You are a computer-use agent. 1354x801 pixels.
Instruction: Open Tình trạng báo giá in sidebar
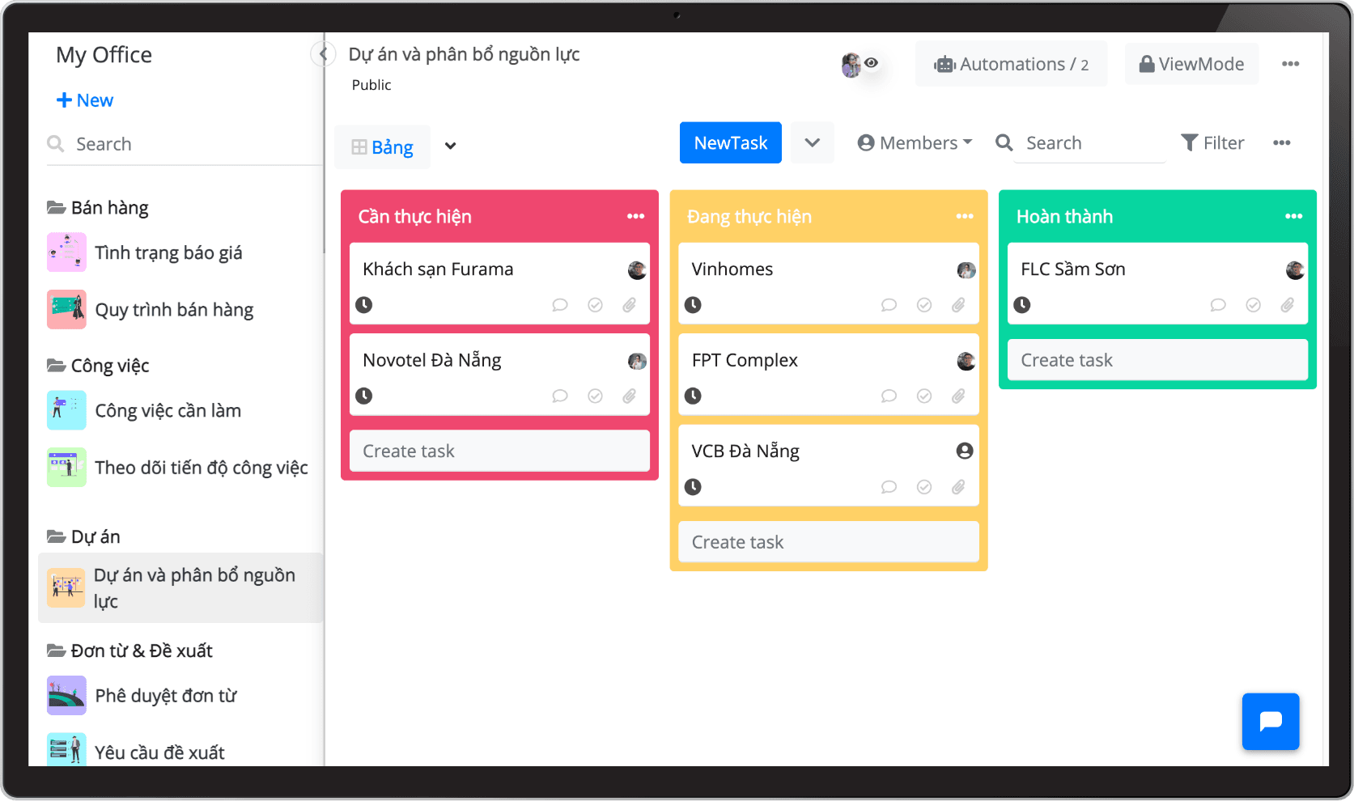pyautogui.click(x=168, y=252)
